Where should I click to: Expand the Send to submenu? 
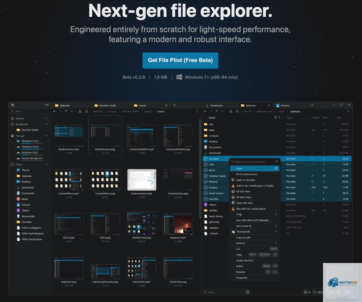pyautogui.click(x=255, y=243)
